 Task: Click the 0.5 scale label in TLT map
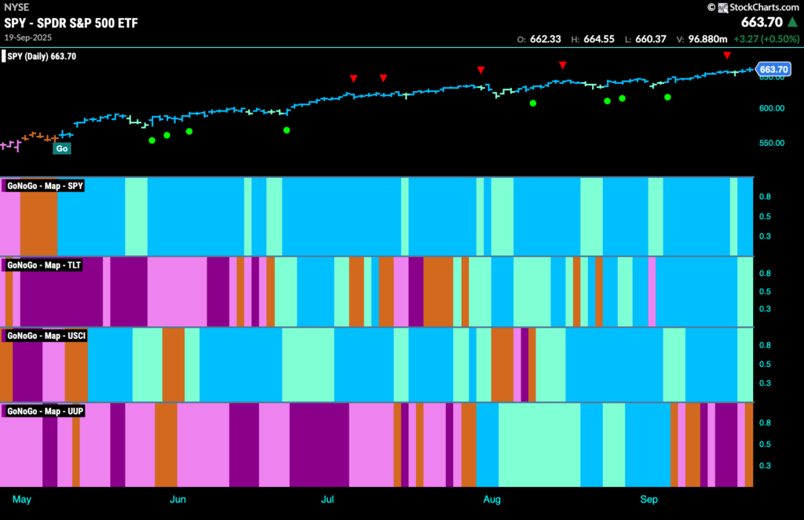765,292
